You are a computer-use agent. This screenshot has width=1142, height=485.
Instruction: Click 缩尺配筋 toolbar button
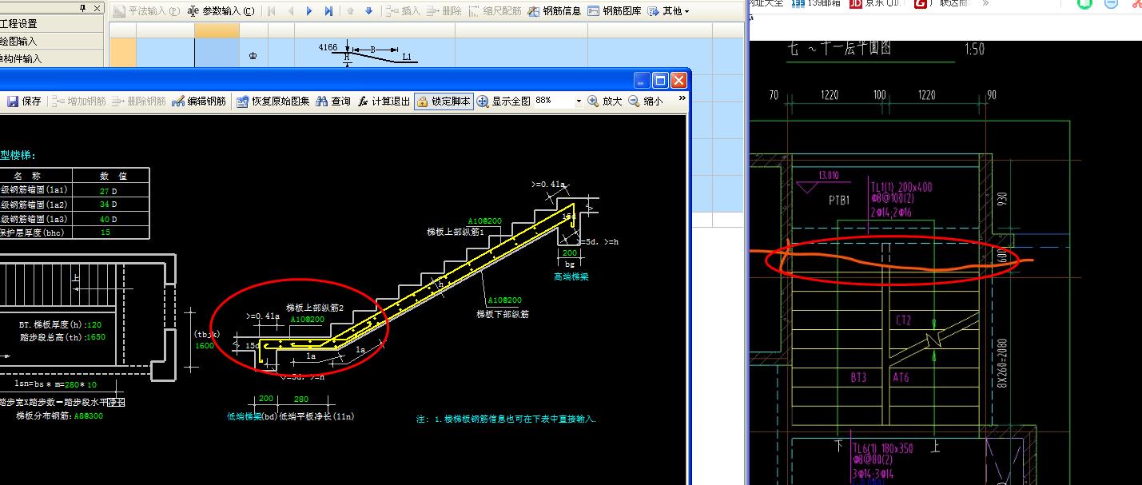[x=495, y=11]
